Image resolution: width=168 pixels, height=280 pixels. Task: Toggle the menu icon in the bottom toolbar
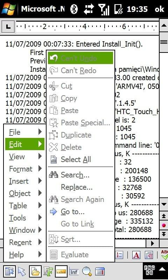coord(9,272)
